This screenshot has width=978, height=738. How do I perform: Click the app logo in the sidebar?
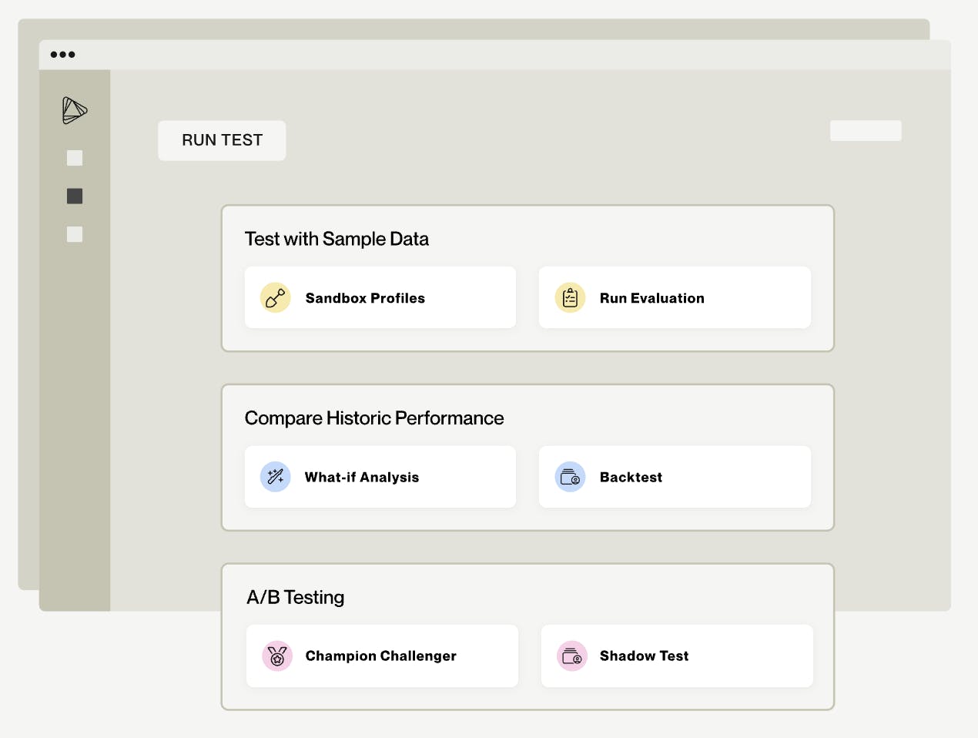(x=75, y=110)
